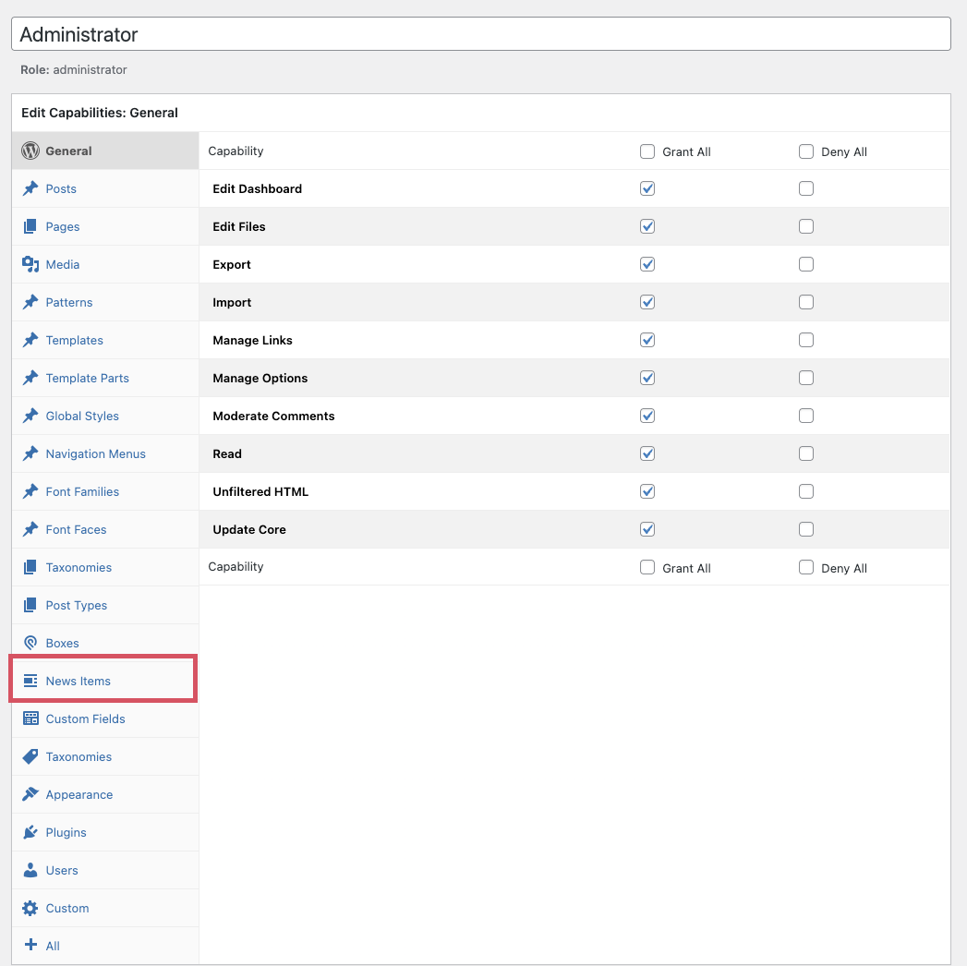Image resolution: width=967 pixels, height=966 pixels.
Task: Click the Custom Fields table icon
Action: [30, 718]
